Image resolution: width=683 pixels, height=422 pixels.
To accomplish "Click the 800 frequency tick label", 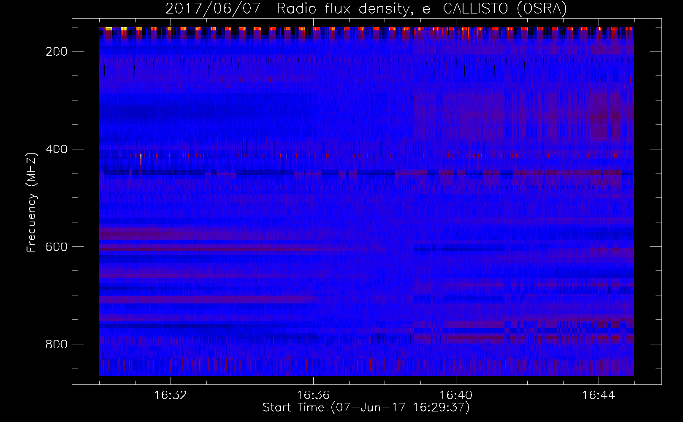I will pos(56,344).
